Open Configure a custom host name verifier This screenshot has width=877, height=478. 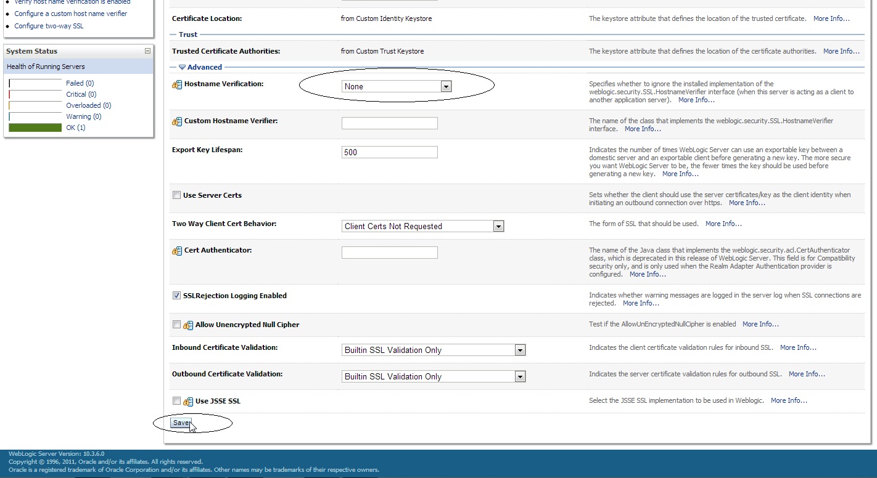coord(71,14)
